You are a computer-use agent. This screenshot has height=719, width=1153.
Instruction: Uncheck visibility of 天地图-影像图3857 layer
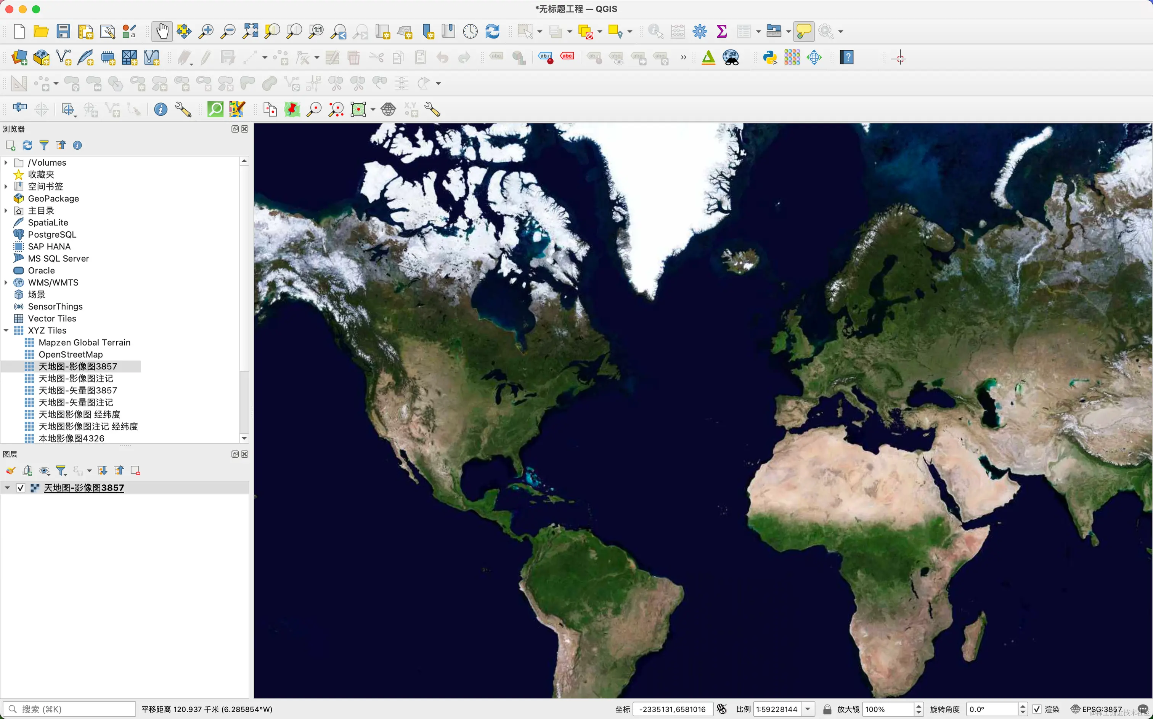click(x=21, y=487)
